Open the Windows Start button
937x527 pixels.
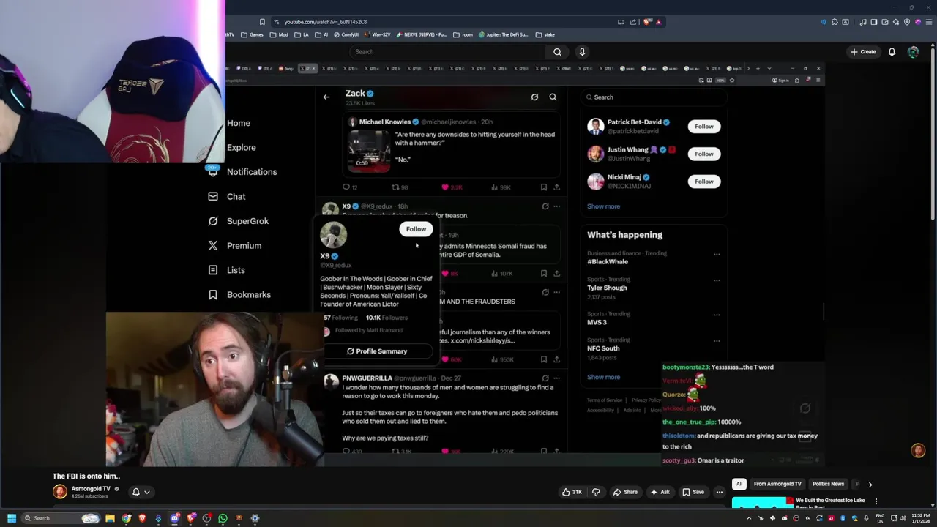pyautogui.click(x=12, y=518)
